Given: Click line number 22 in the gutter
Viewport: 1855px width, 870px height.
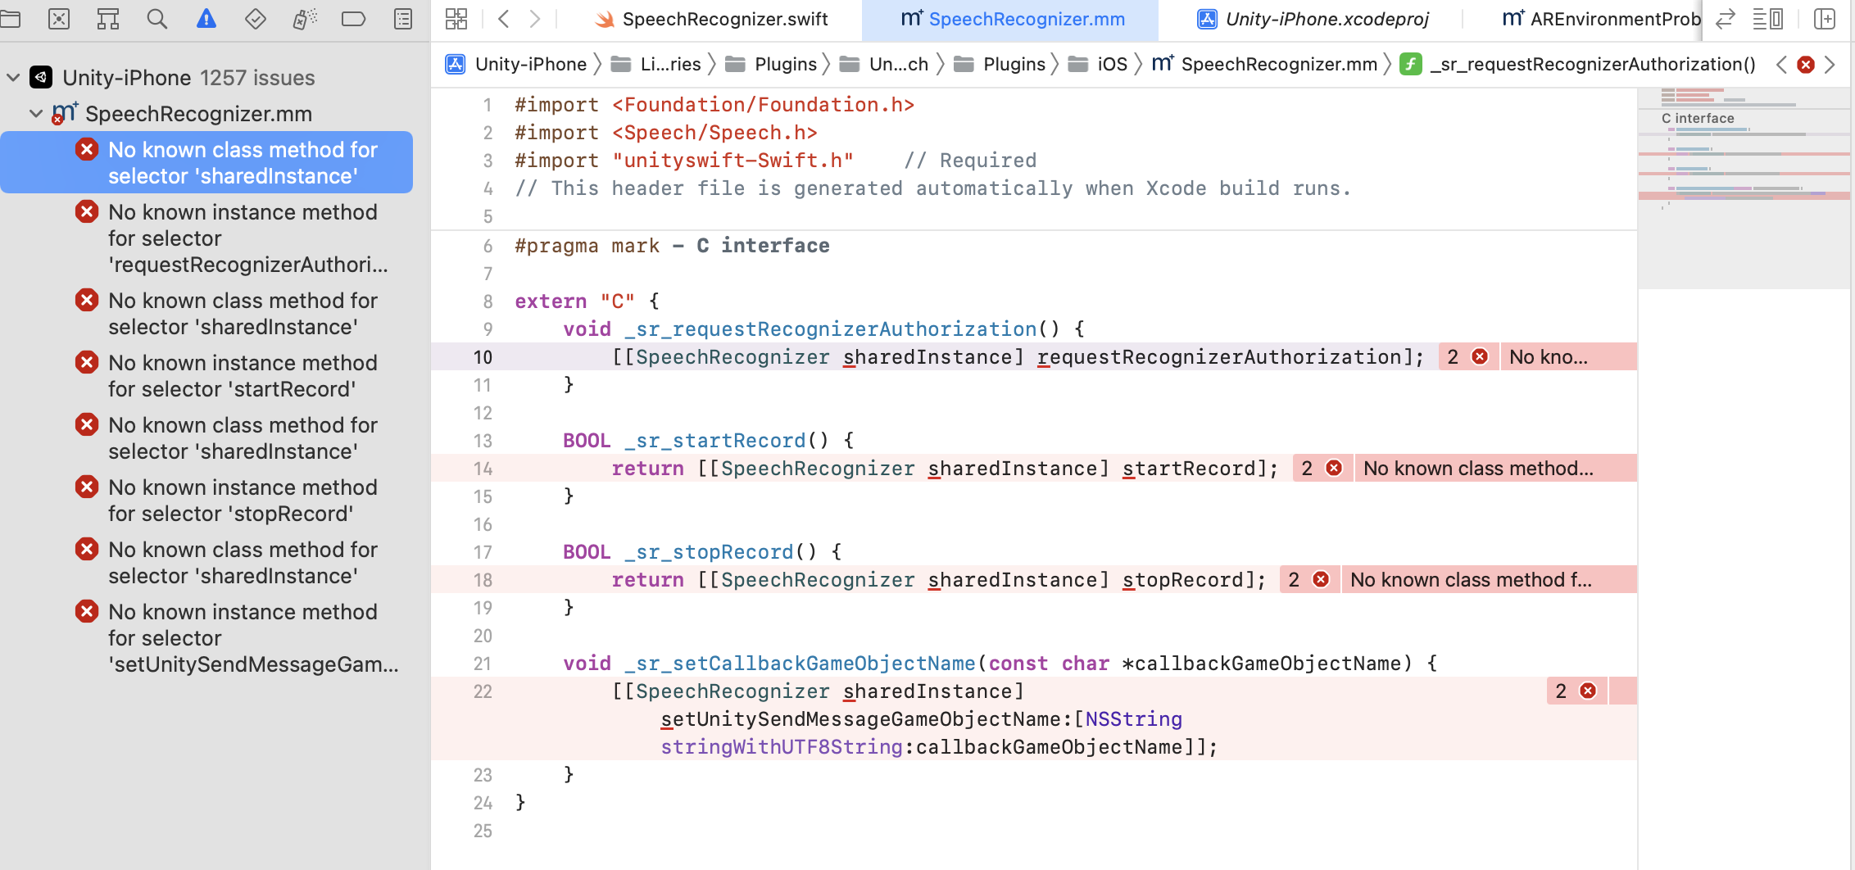Looking at the screenshot, I should [483, 691].
